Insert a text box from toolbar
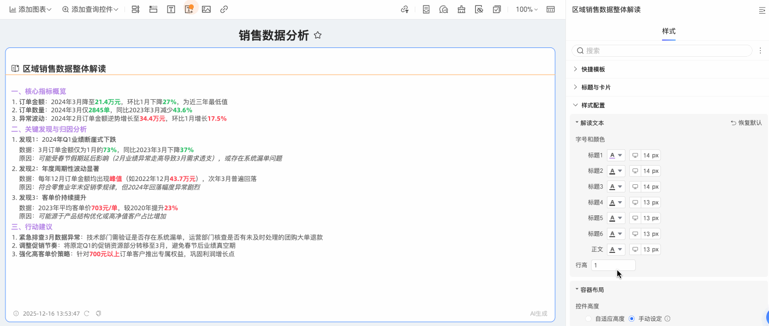The image size is (769, 326). click(171, 9)
